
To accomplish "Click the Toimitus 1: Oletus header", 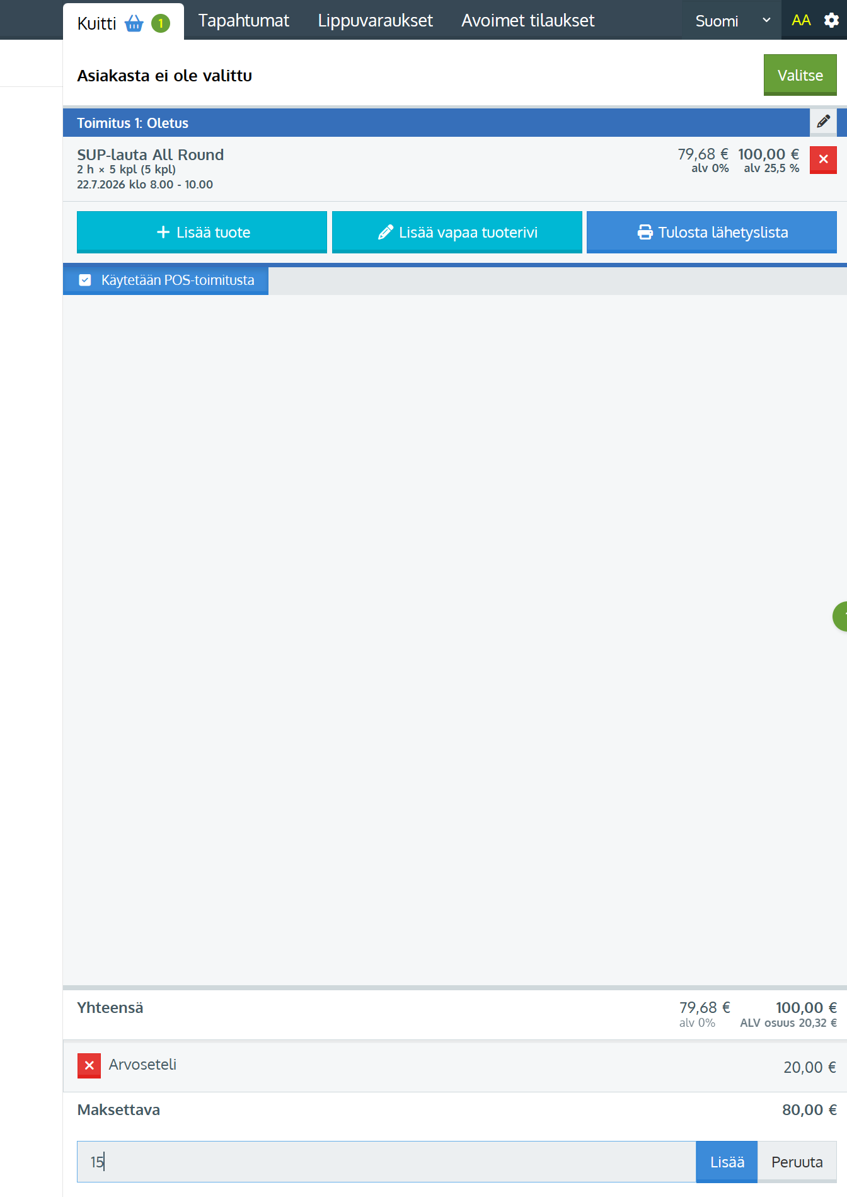I will [x=132, y=123].
